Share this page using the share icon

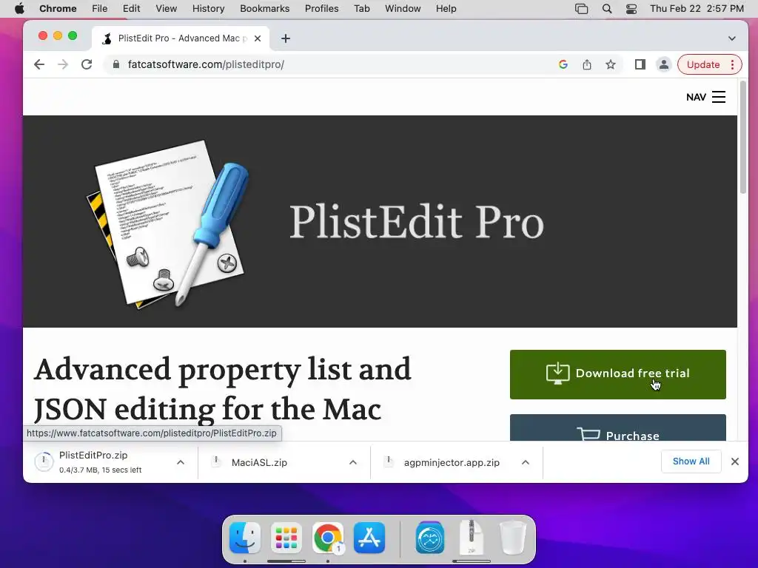(x=587, y=64)
